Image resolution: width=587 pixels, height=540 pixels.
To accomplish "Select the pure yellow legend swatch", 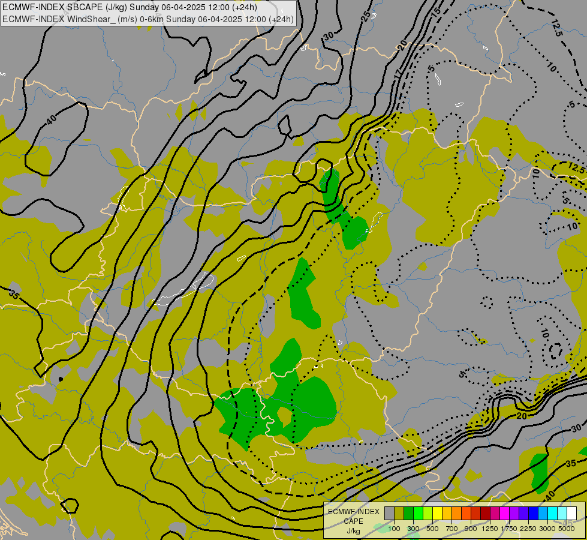I will coord(438,513).
